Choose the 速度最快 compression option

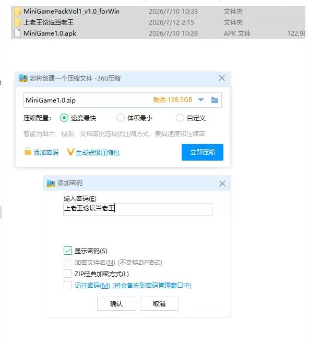pos(64,118)
